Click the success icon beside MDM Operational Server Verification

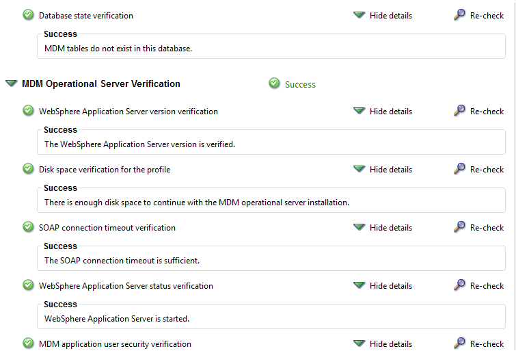click(x=274, y=83)
